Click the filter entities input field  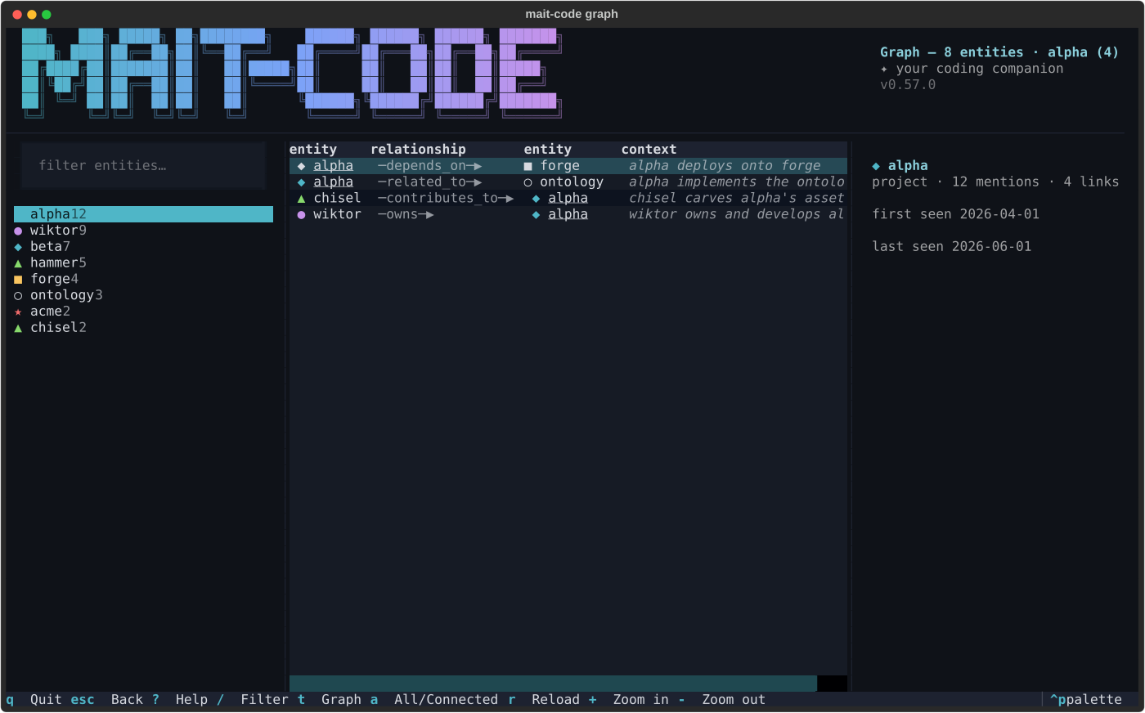pyautogui.click(x=143, y=165)
